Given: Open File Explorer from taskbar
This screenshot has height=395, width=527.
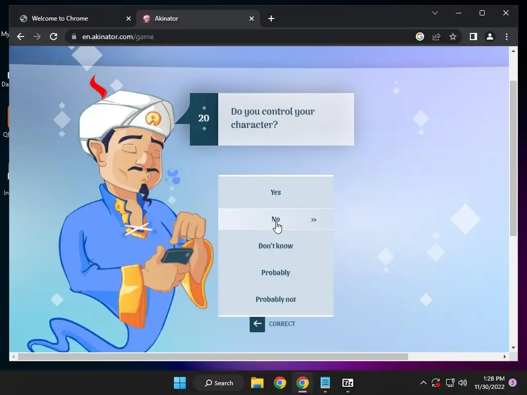Looking at the screenshot, I should pyautogui.click(x=257, y=383).
